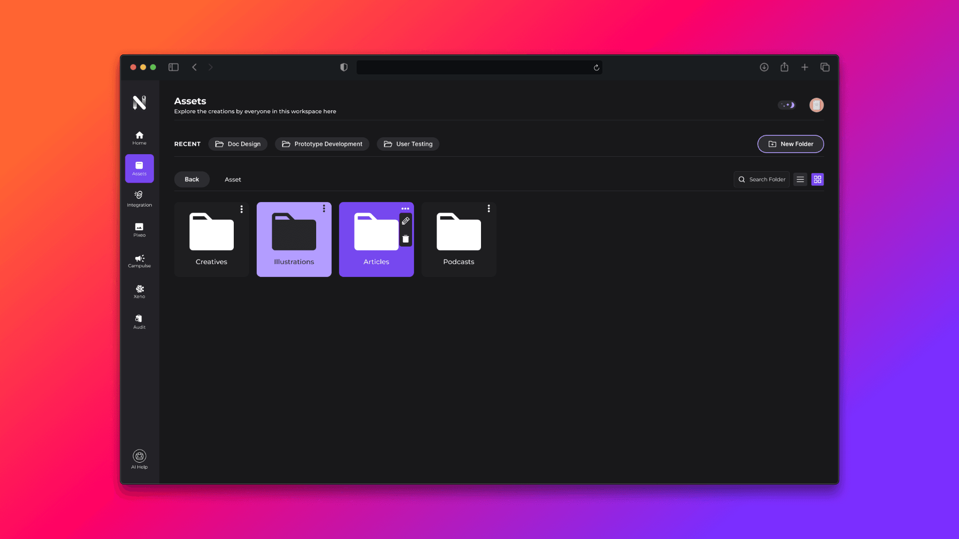This screenshot has height=539, width=959.
Task: Click the Asset breadcrumb
Action: (x=233, y=179)
